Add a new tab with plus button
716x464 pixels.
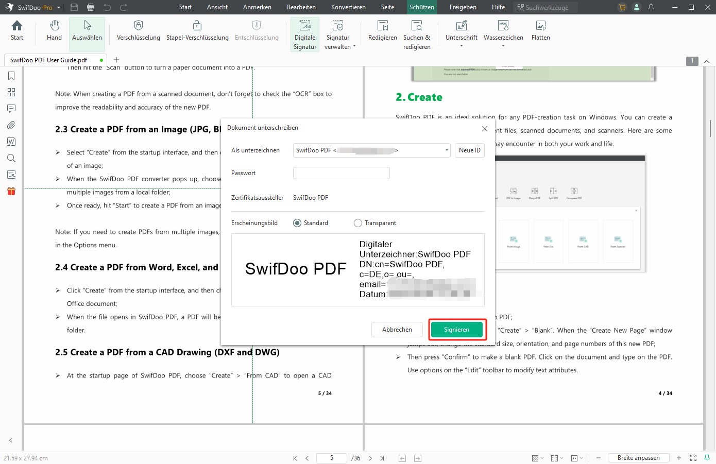pos(116,60)
